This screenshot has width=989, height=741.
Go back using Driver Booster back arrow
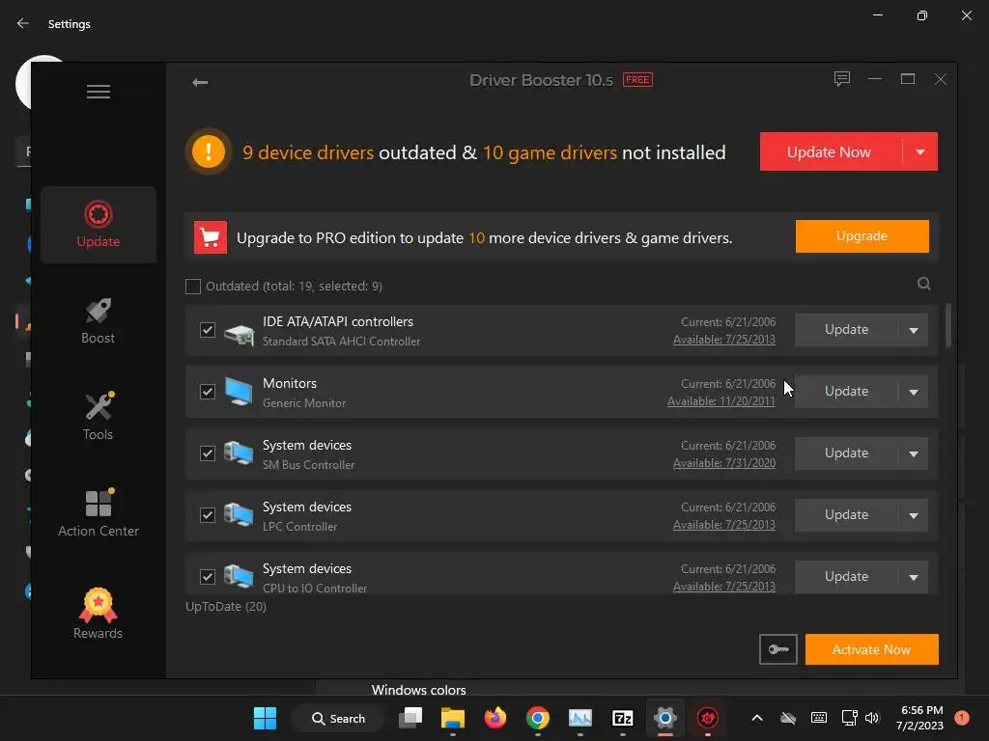200,83
